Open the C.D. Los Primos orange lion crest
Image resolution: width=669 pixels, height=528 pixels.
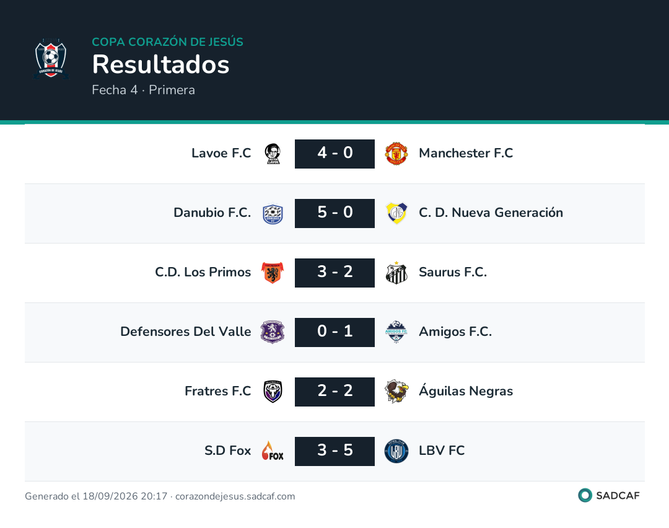[x=273, y=273]
